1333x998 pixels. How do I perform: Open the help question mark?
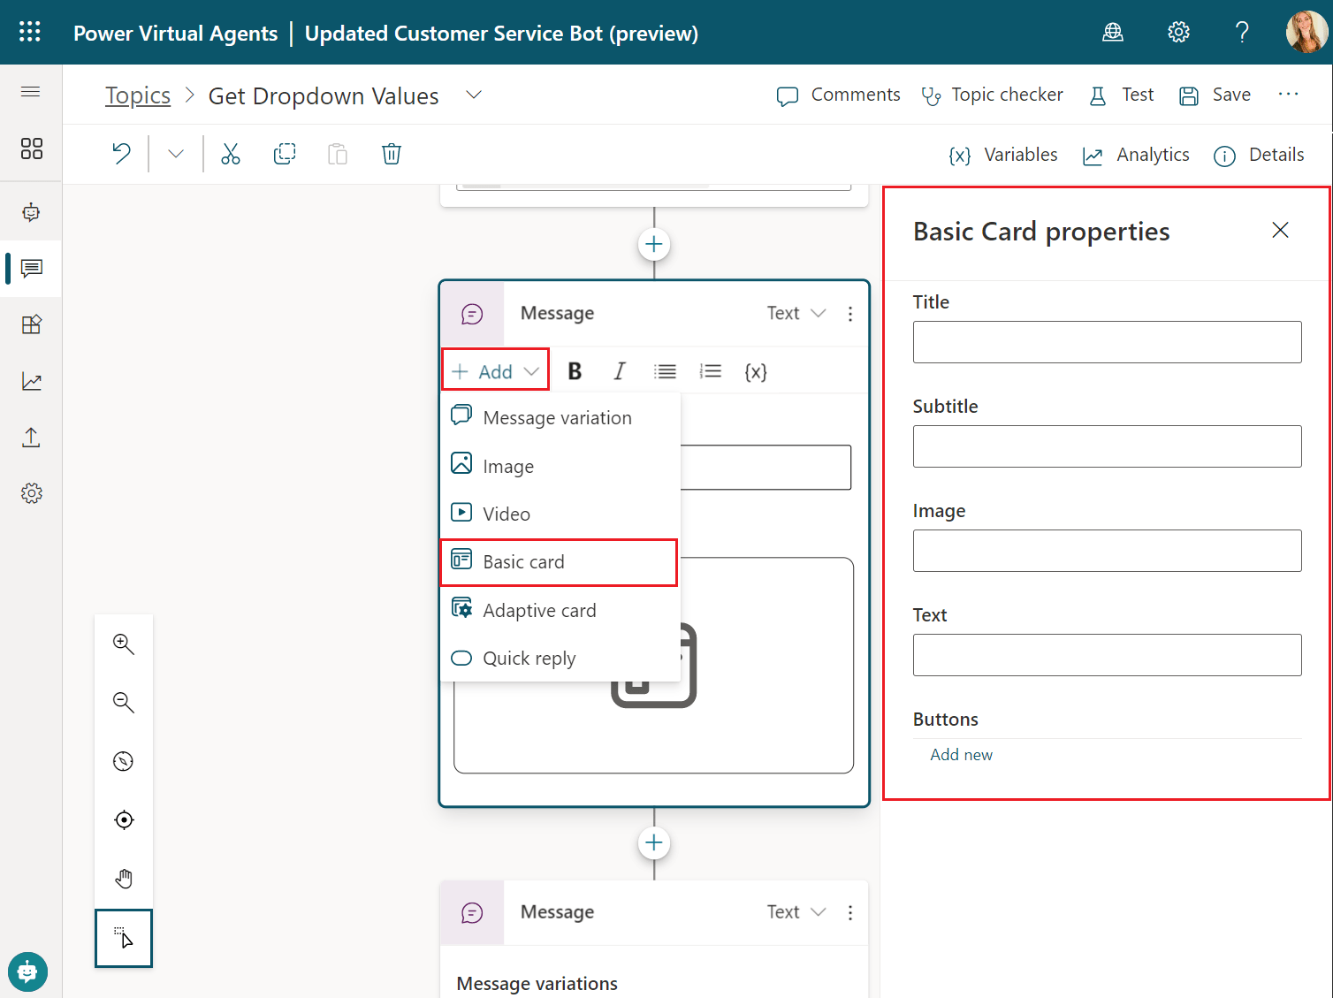pyautogui.click(x=1242, y=33)
